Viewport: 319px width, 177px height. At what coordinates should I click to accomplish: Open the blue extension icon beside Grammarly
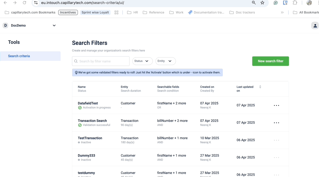[x=285, y=3]
